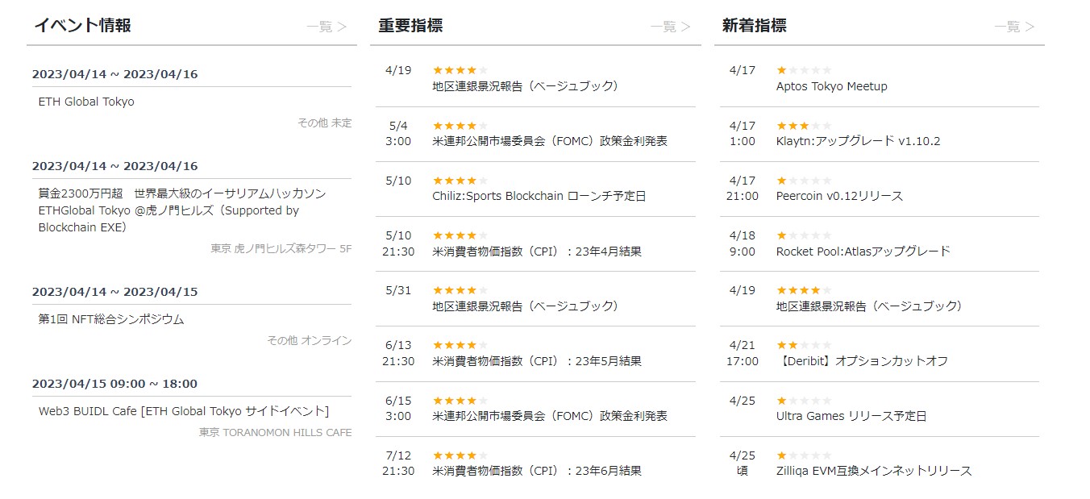Open 【Deribit】オプションカットオフ entry
Viewport: 1090px width, 499px height.
(x=862, y=361)
